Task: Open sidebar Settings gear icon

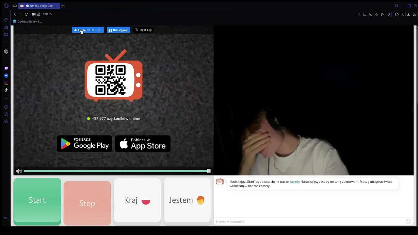Action: coord(6,121)
